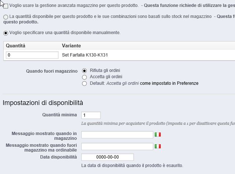Screen dimensions: 235x174
Task: Select stock-based available quantity radio option
Action: 6,17
